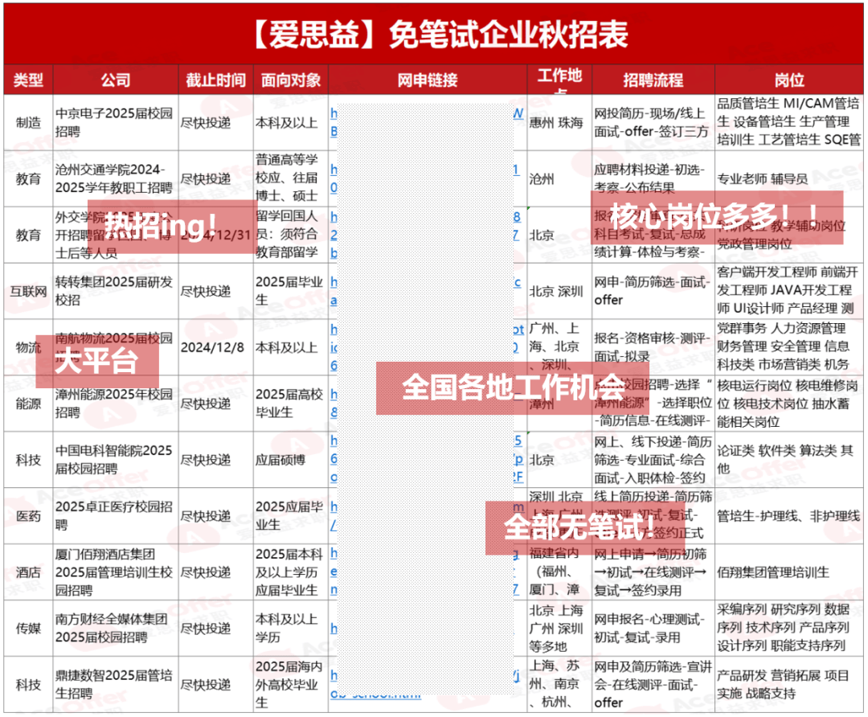Click 本科及以上学历 audience cell
The width and height of the screenshot is (868, 717).
tap(291, 629)
